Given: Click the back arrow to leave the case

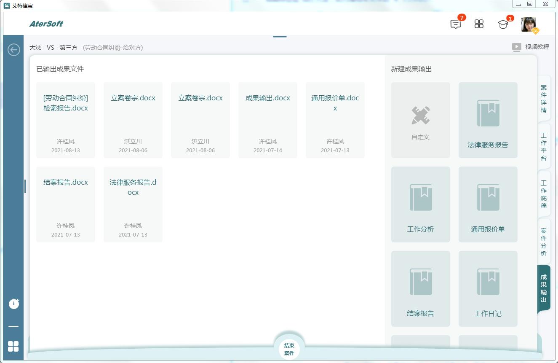Looking at the screenshot, I should (13, 49).
